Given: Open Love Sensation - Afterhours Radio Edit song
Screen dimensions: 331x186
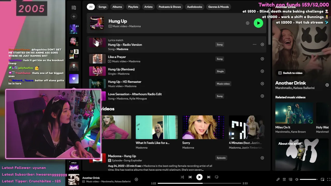Looking at the screenshot, I should pyautogui.click(x=135, y=94).
